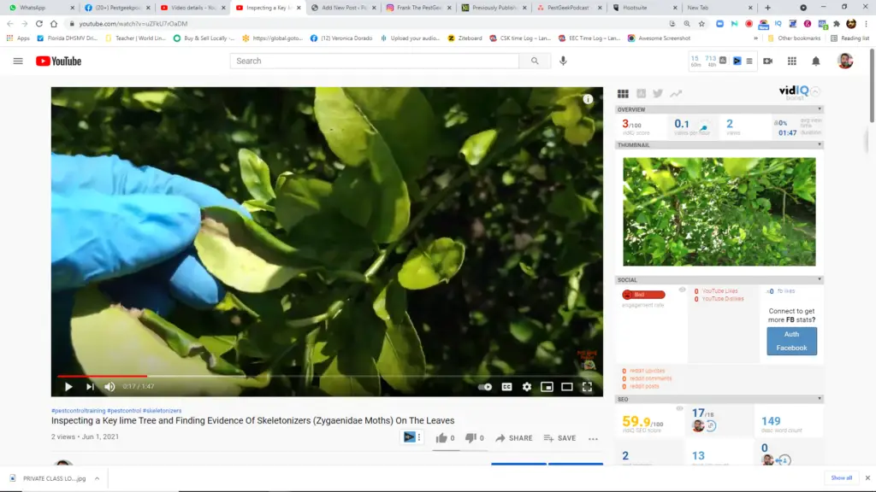Toggle eye icon in SOCIAL section
Viewport: 876px width, 492px height.
click(682, 290)
